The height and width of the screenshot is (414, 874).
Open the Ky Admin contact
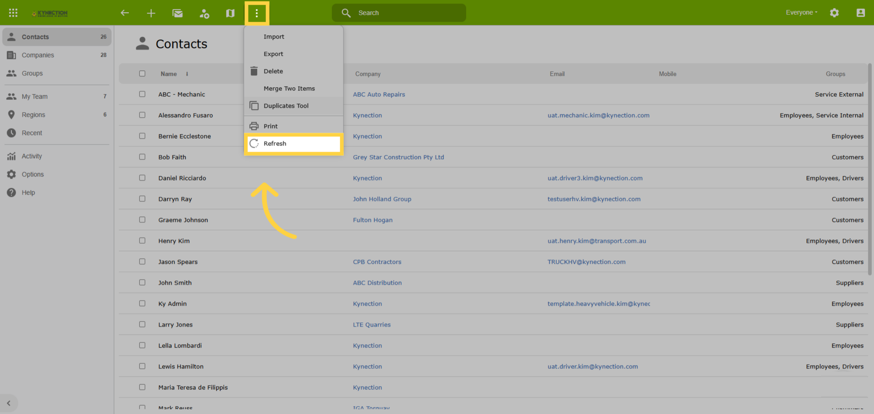pyautogui.click(x=172, y=303)
